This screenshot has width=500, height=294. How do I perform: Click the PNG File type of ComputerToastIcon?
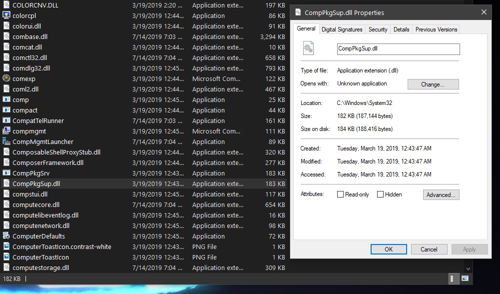(x=204, y=257)
